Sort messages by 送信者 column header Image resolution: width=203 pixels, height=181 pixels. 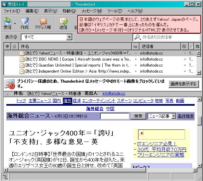pyautogui.click(x=160, y=47)
